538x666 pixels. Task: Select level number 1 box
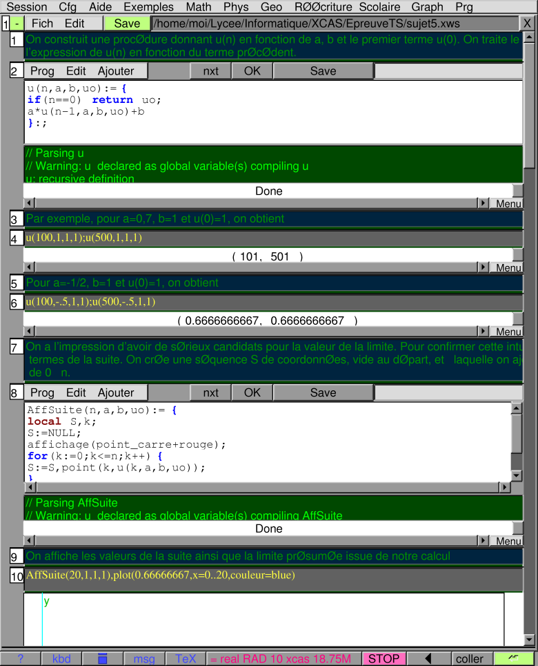point(17,40)
